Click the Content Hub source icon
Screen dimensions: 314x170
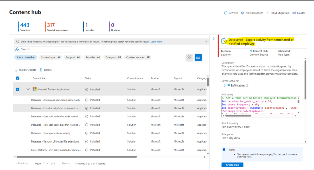pyautogui.click(x=251, y=51)
